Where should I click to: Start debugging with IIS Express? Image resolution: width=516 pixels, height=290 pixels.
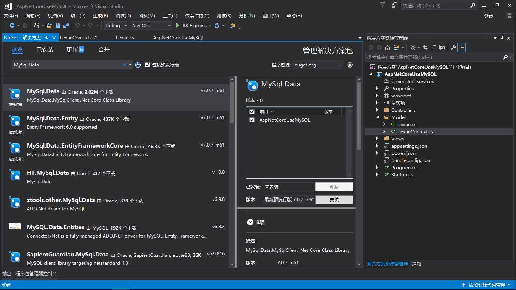(x=191, y=26)
